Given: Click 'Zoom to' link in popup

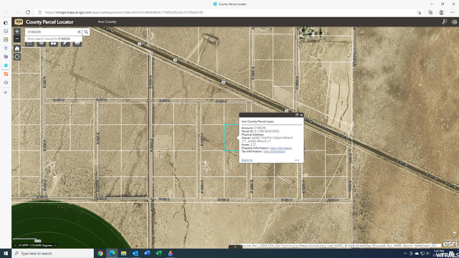Looking at the screenshot, I should [247, 160].
